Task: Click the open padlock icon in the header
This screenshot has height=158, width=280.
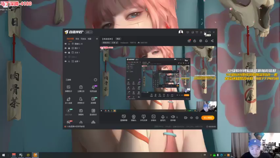Action: tap(195, 41)
